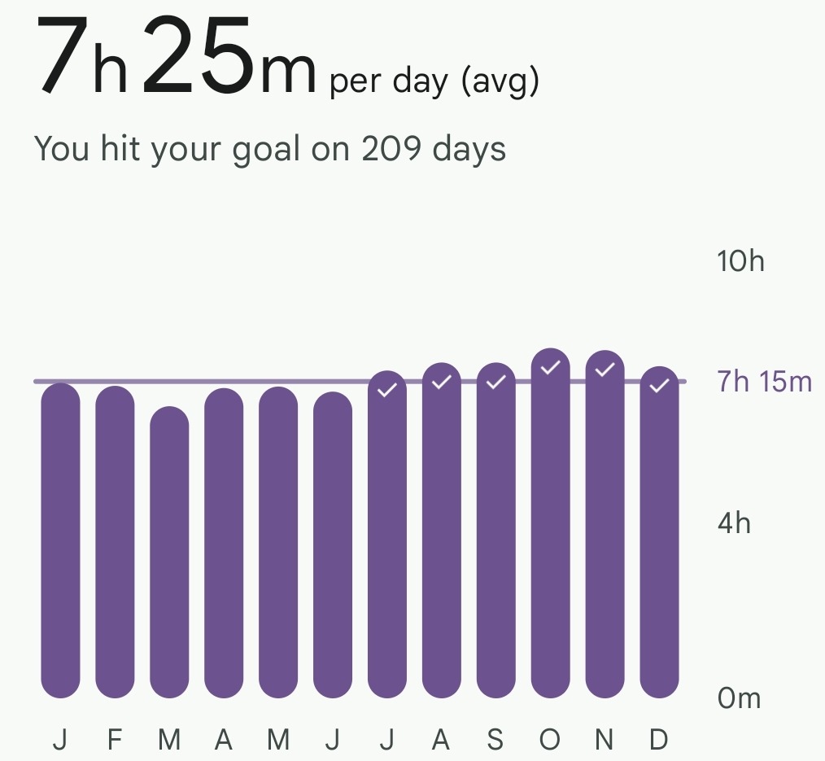Tap the April sleep bar

[224, 543]
